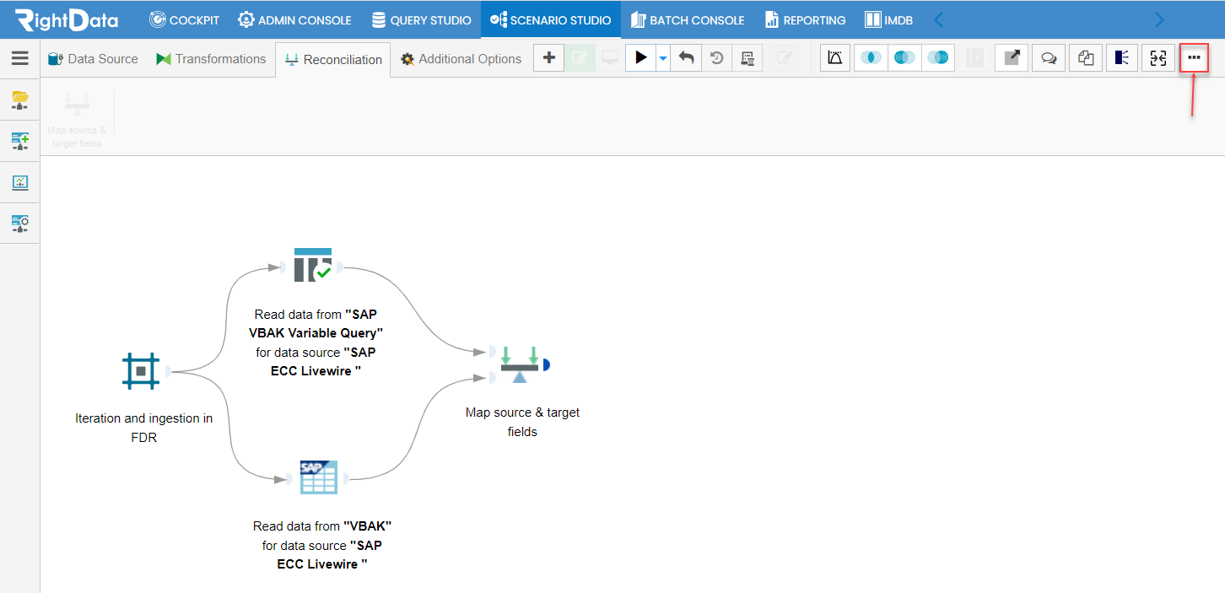Open the BATCH CONSOLE menu
The image size is (1225, 593).
coord(687,19)
